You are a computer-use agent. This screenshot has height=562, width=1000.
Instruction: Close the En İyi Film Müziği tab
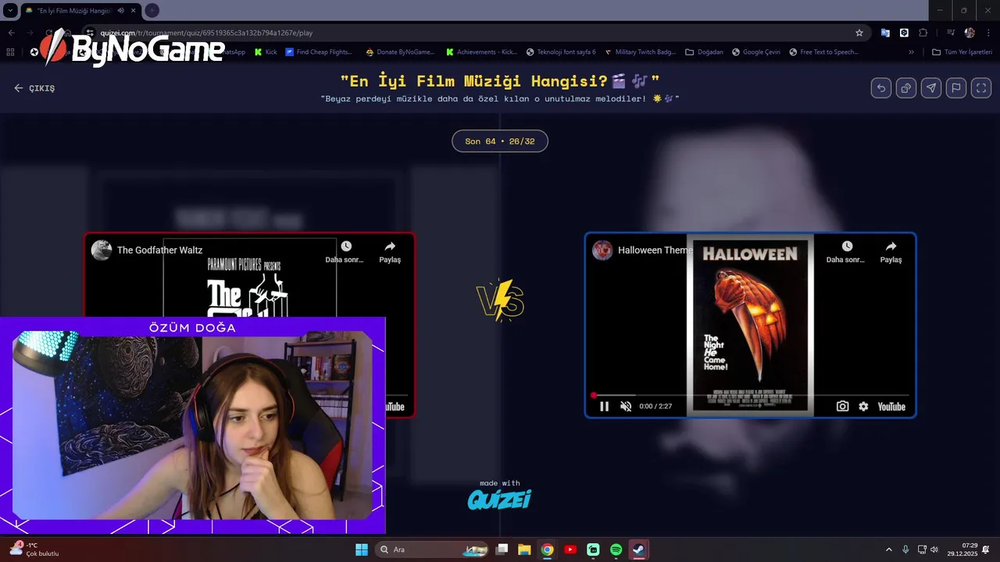click(x=134, y=11)
